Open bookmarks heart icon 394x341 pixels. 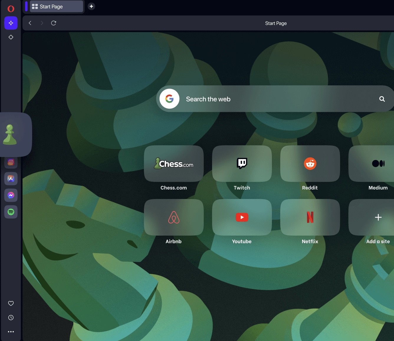(x=11, y=303)
